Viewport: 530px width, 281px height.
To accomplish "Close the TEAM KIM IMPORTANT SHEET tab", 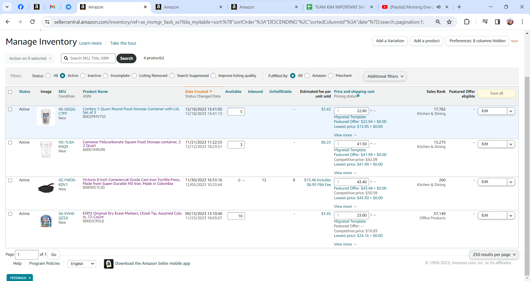I will pyautogui.click(x=372, y=7).
